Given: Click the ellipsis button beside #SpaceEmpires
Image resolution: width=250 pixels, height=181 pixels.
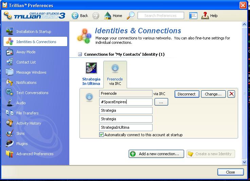Looking at the screenshot, I should point(161,102).
